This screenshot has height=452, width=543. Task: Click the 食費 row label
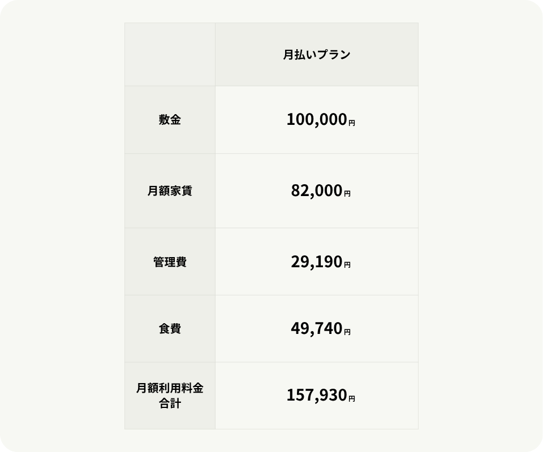(170, 329)
